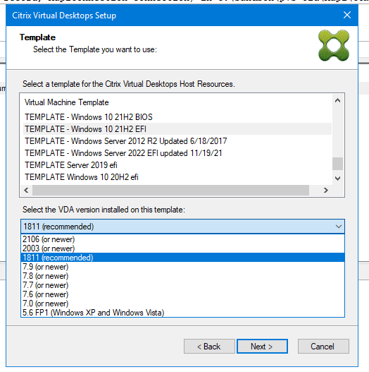The height and width of the screenshot is (372, 369).
Task: Click the horizontal scrollbar thumb
Action: pyautogui.click(x=170, y=191)
